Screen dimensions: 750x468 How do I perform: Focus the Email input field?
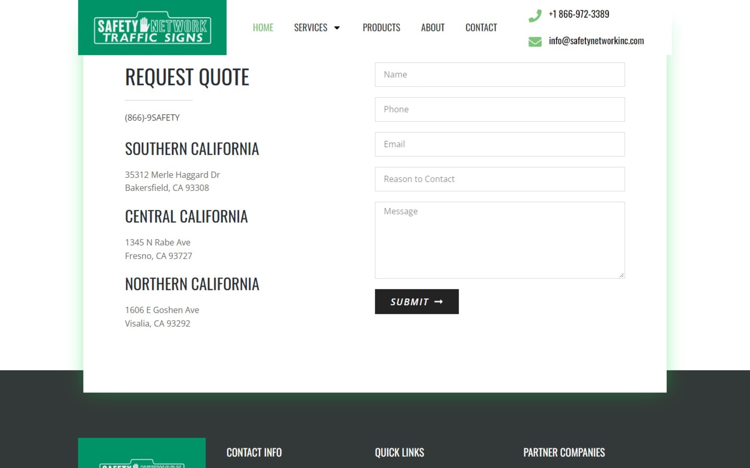[x=500, y=144]
